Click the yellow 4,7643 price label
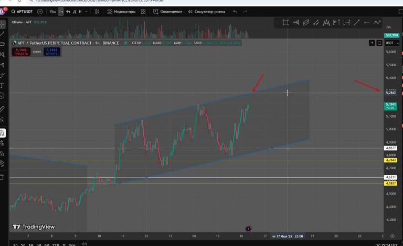Screen dimensions: 403x246 390,160
